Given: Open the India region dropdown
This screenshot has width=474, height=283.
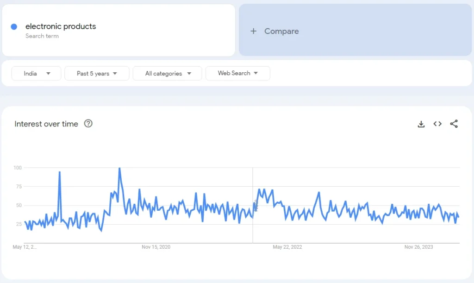Looking at the screenshot, I should (x=37, y=73).
